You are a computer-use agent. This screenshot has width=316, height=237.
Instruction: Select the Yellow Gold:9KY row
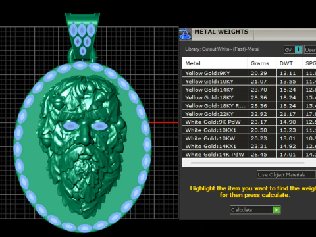(249, 73)
